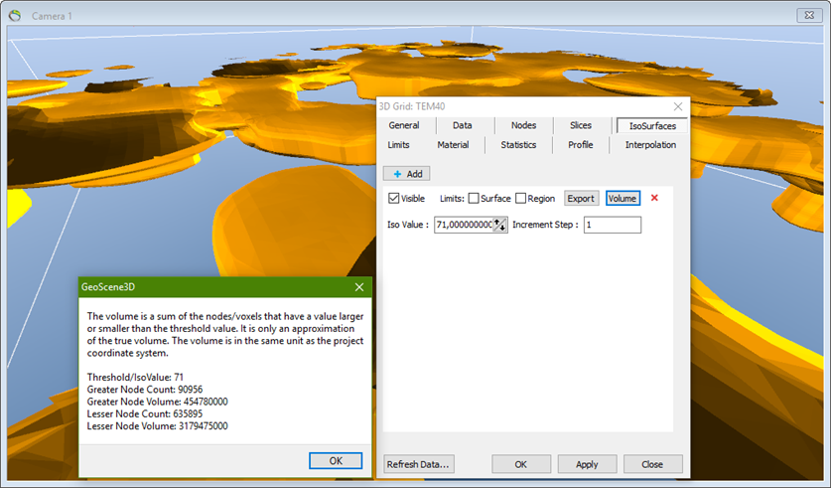Click the 'Greater Node Volume: 454780000' text

click(x=158, y=402)
